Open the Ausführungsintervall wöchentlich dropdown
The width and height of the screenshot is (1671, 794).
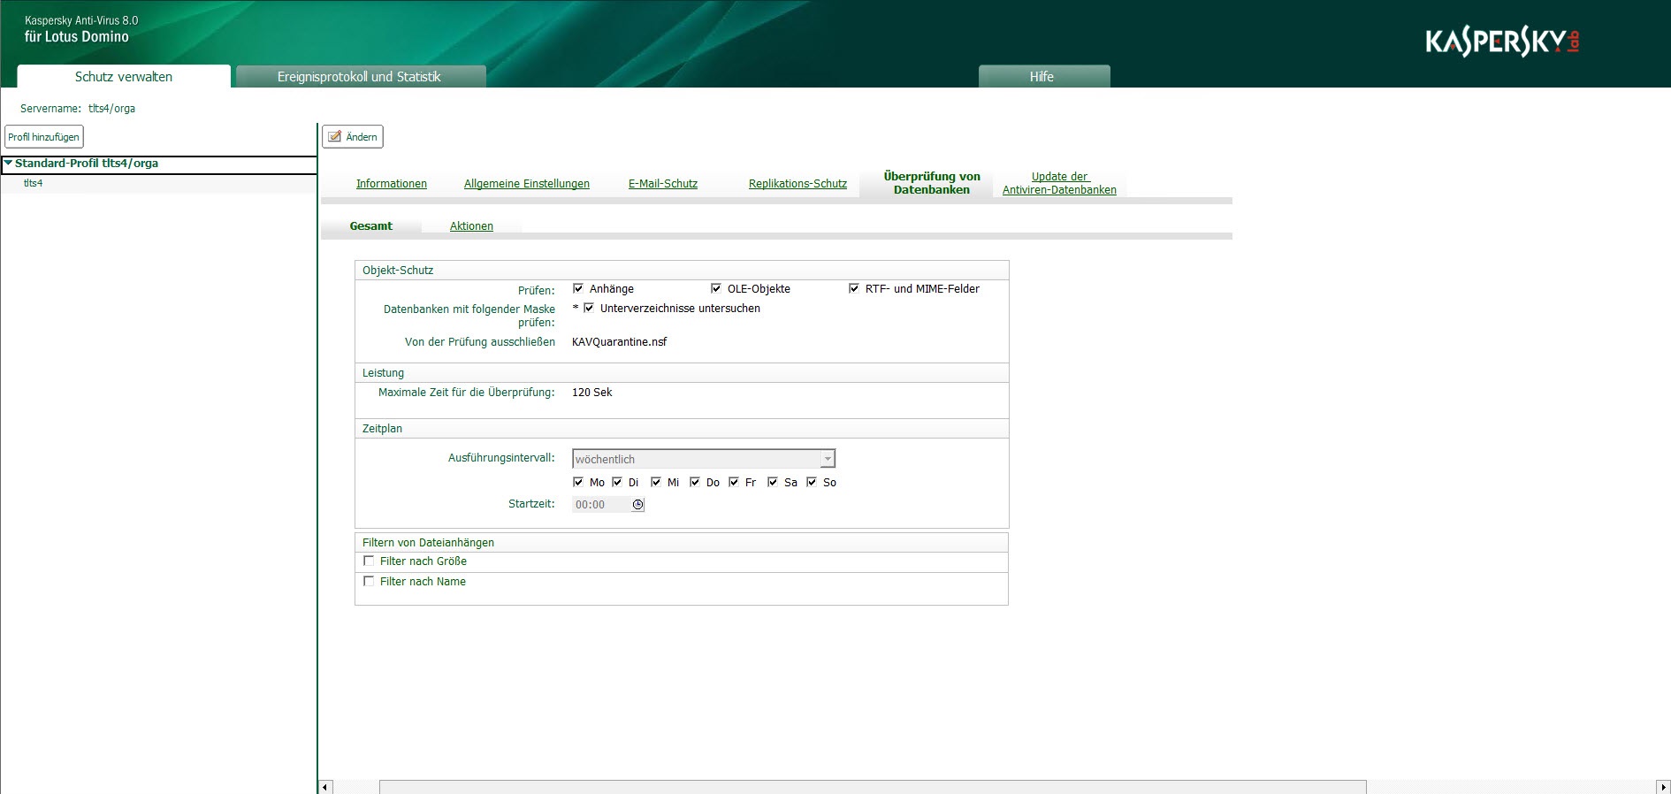click(828, 459)
